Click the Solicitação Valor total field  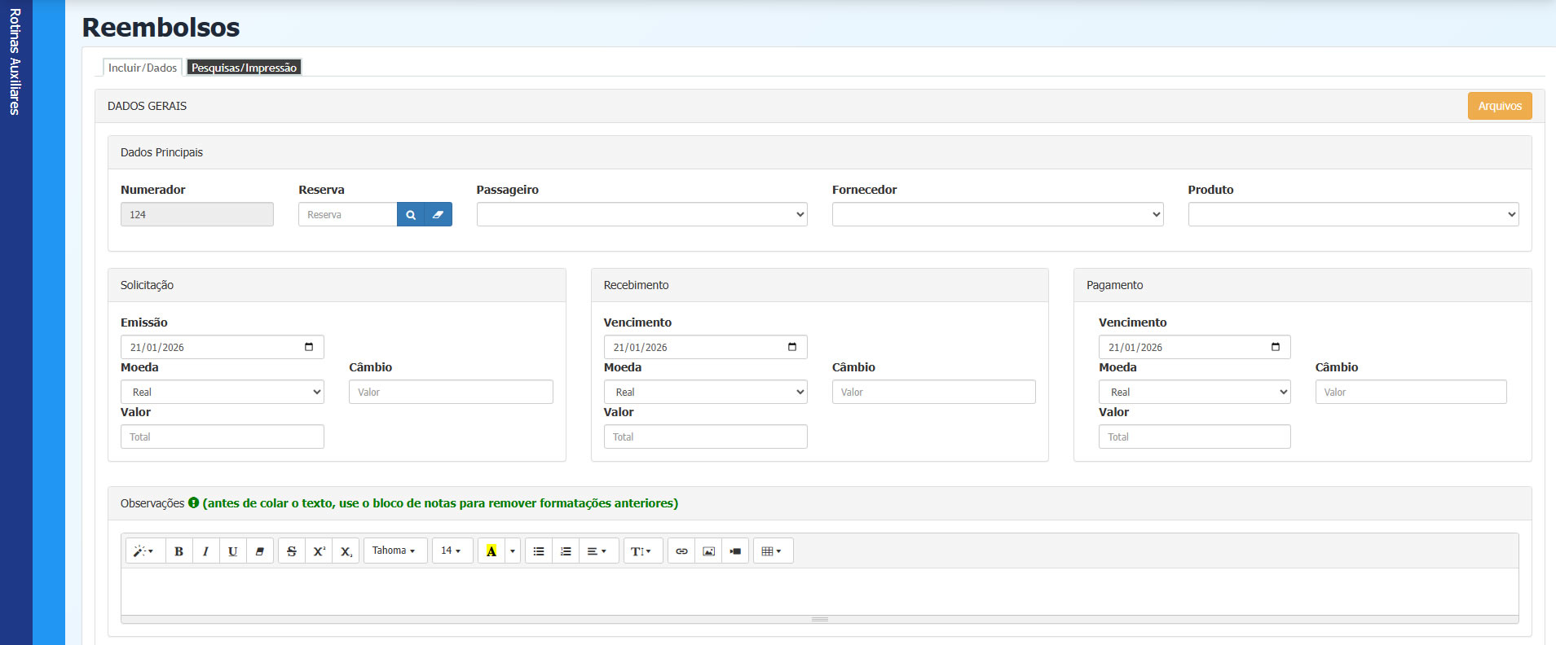223,437
